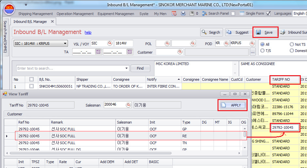Click the Customer field lookup icon
Image resolution: width=307 pixels, height=168 pixels.
[180, 52]
